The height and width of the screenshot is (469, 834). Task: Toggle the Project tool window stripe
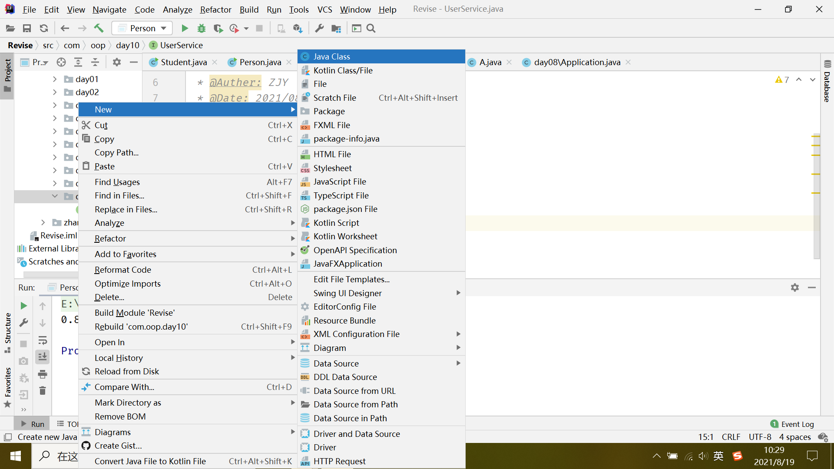[x=7, y=76]
